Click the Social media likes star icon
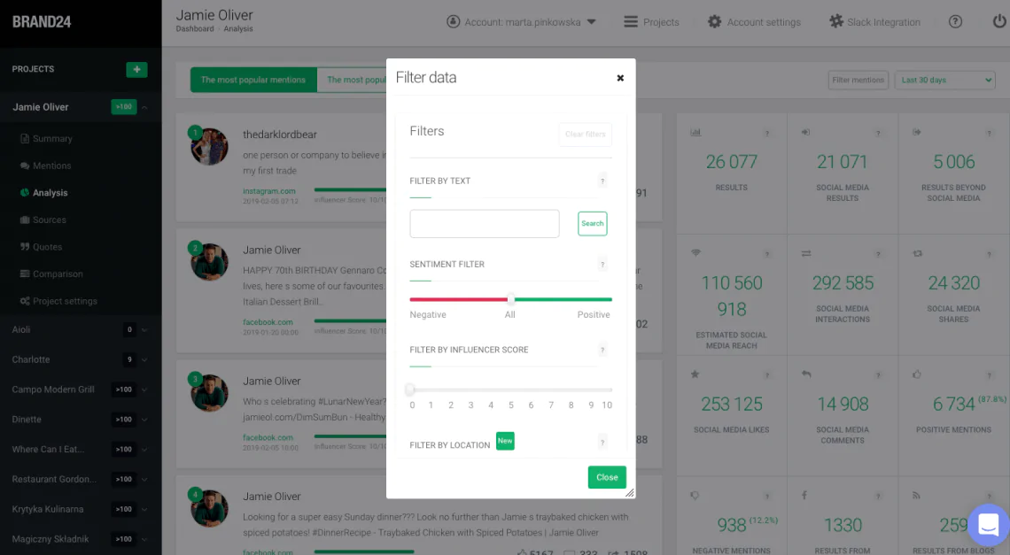 695,374
